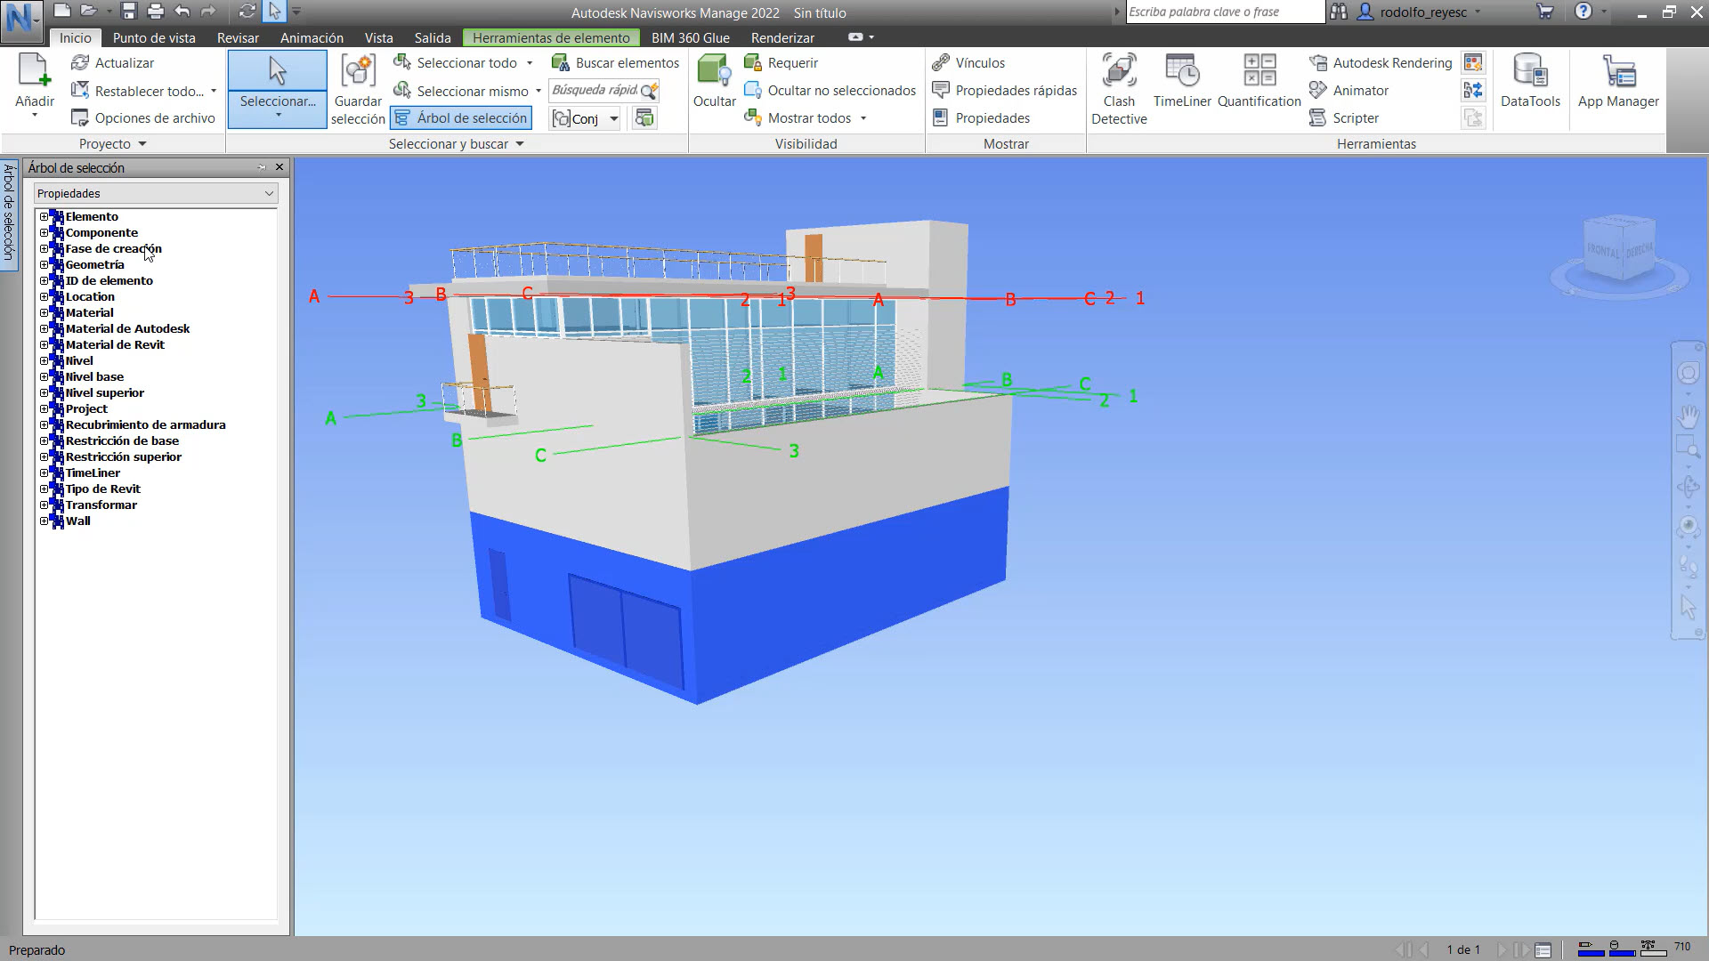The image size is (1709, 961).
Task: Click the Árbol de selección button
Action: coord(460,117)
